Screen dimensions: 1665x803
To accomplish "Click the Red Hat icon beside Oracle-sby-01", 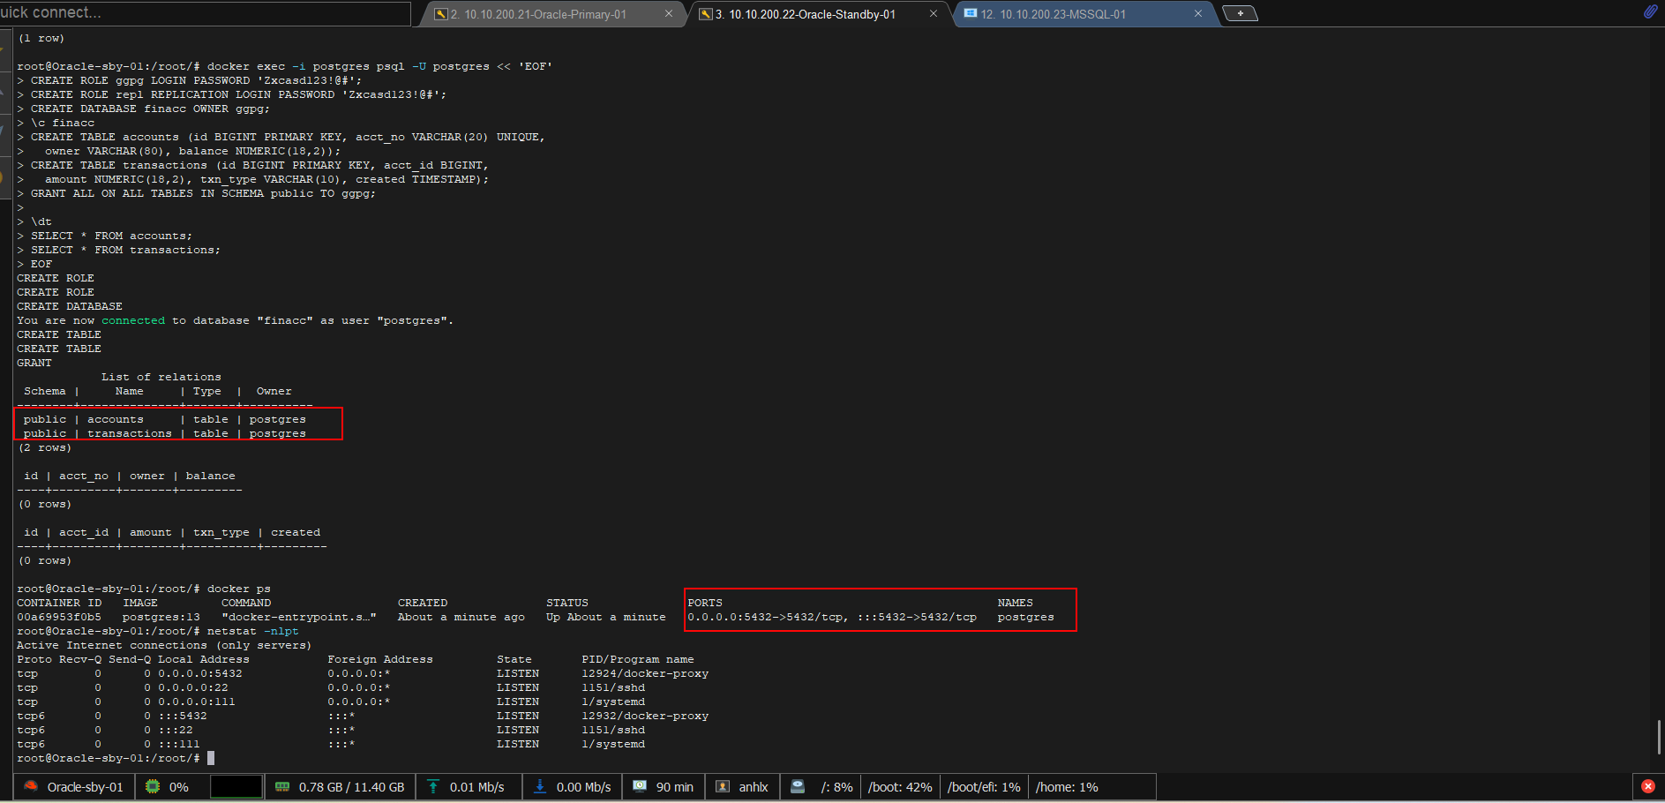I will tap(31, 786).
